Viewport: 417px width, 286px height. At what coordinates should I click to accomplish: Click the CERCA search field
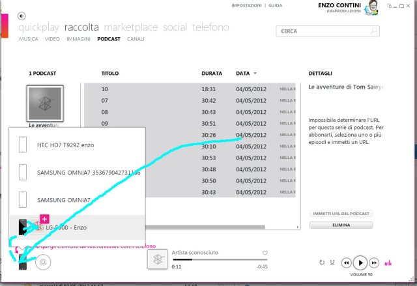point(323,31)
